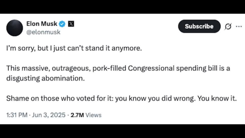
Task: Click the black letterbox bar above the post
Action: [x=122, y=7]
